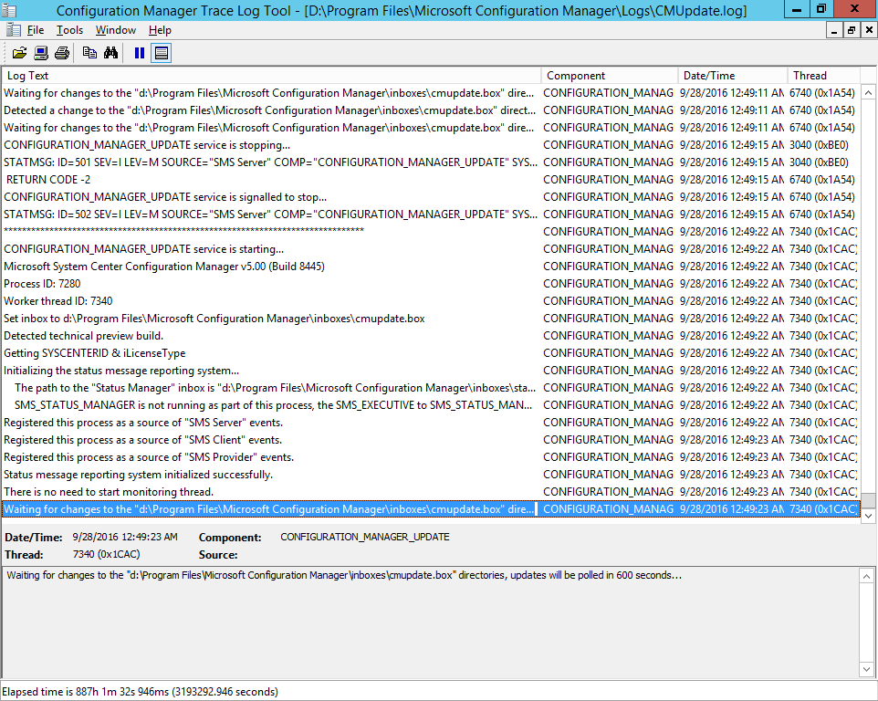Viewport: 878px width, 701px height.
Task: Click the Component column header
Action: (x=610, y=76)
